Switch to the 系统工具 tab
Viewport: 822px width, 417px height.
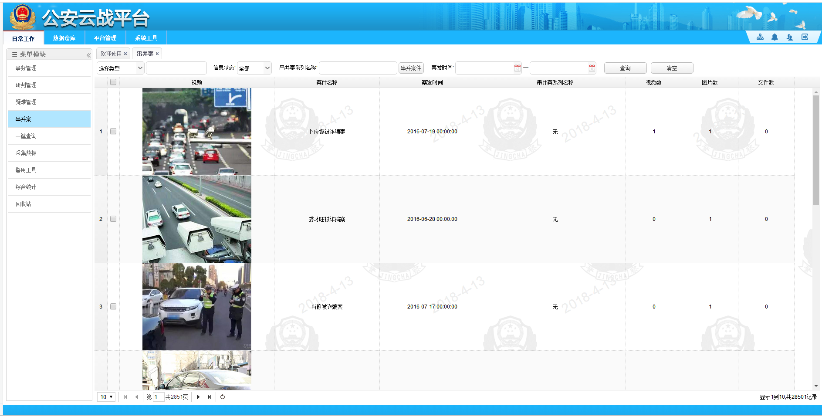tap(146, 38)
